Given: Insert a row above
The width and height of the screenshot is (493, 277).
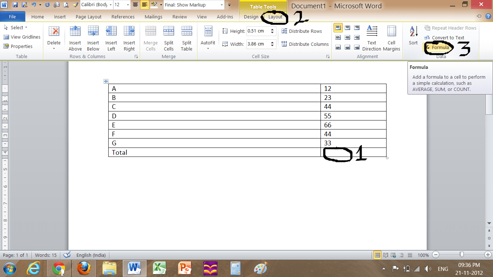Looking at the screenshot, I should (75, 39).
